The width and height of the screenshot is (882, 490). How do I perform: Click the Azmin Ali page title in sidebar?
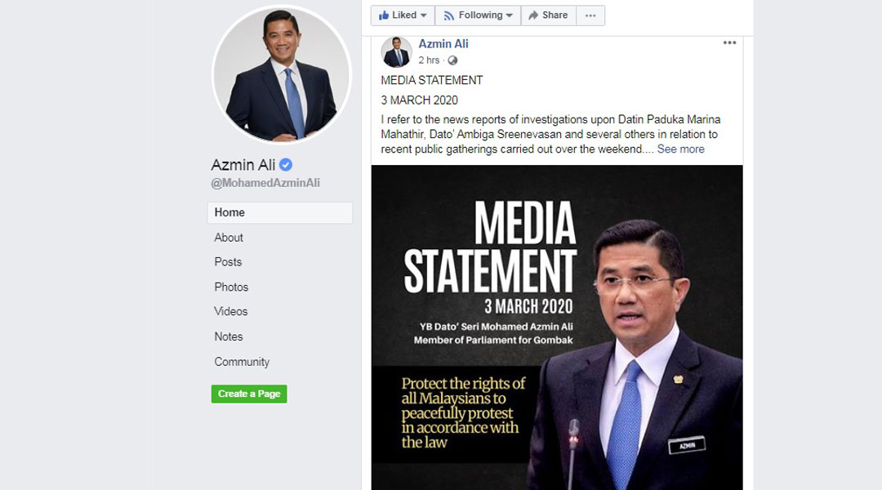pyautogui.click(x=243, y=165)
